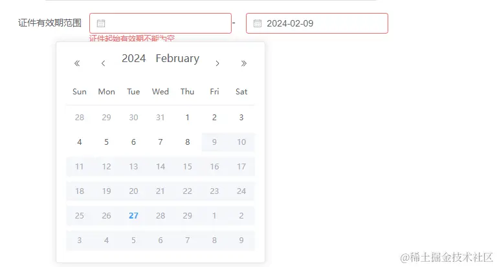This screenshot has height=267, width=497.
Task: Click the calendar icon in the end date field
Action: [258, 23]
